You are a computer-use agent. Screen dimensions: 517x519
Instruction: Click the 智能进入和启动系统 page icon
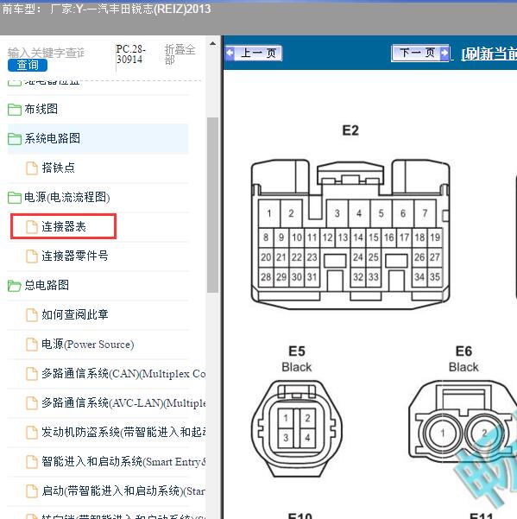tap(32, 462)
